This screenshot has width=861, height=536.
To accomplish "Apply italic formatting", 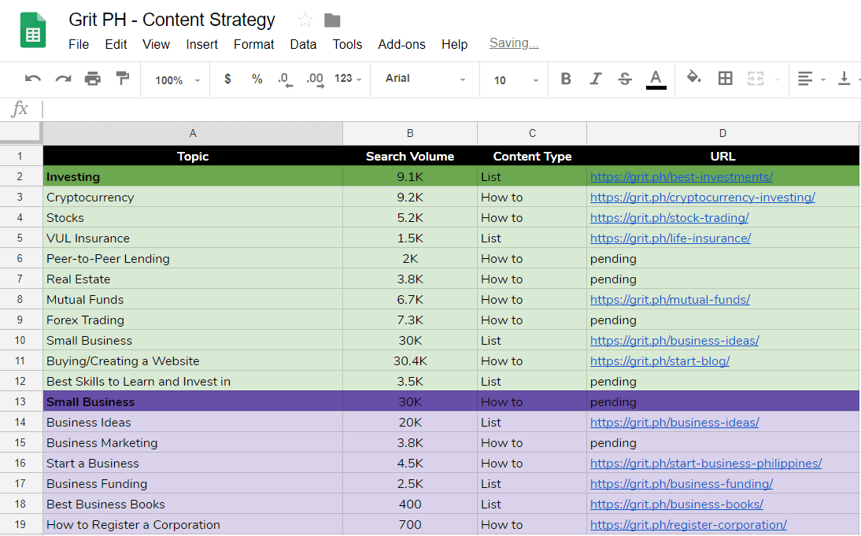I will [596, 79].
